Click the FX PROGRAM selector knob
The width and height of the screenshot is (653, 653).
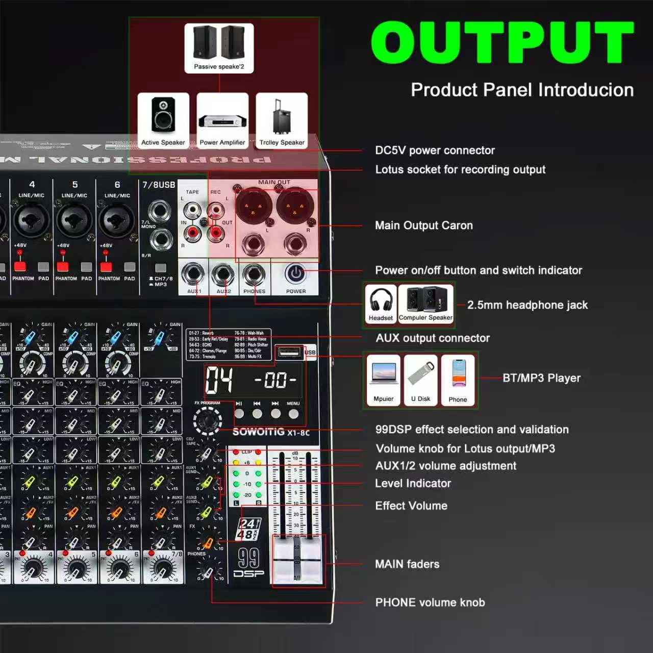208,421
